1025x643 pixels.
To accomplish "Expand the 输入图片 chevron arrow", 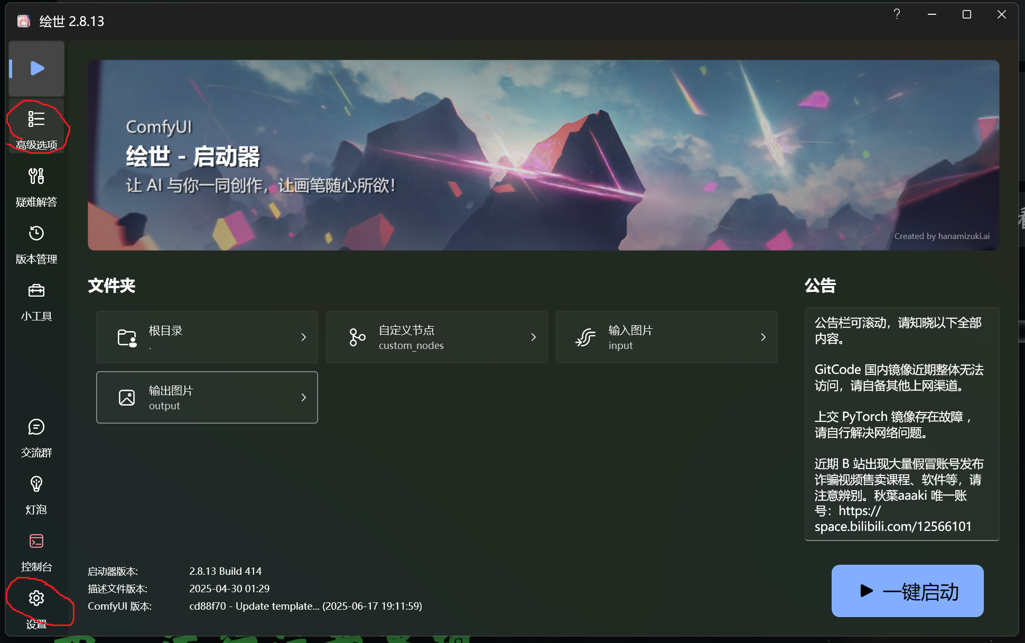I will click(763, 337).
